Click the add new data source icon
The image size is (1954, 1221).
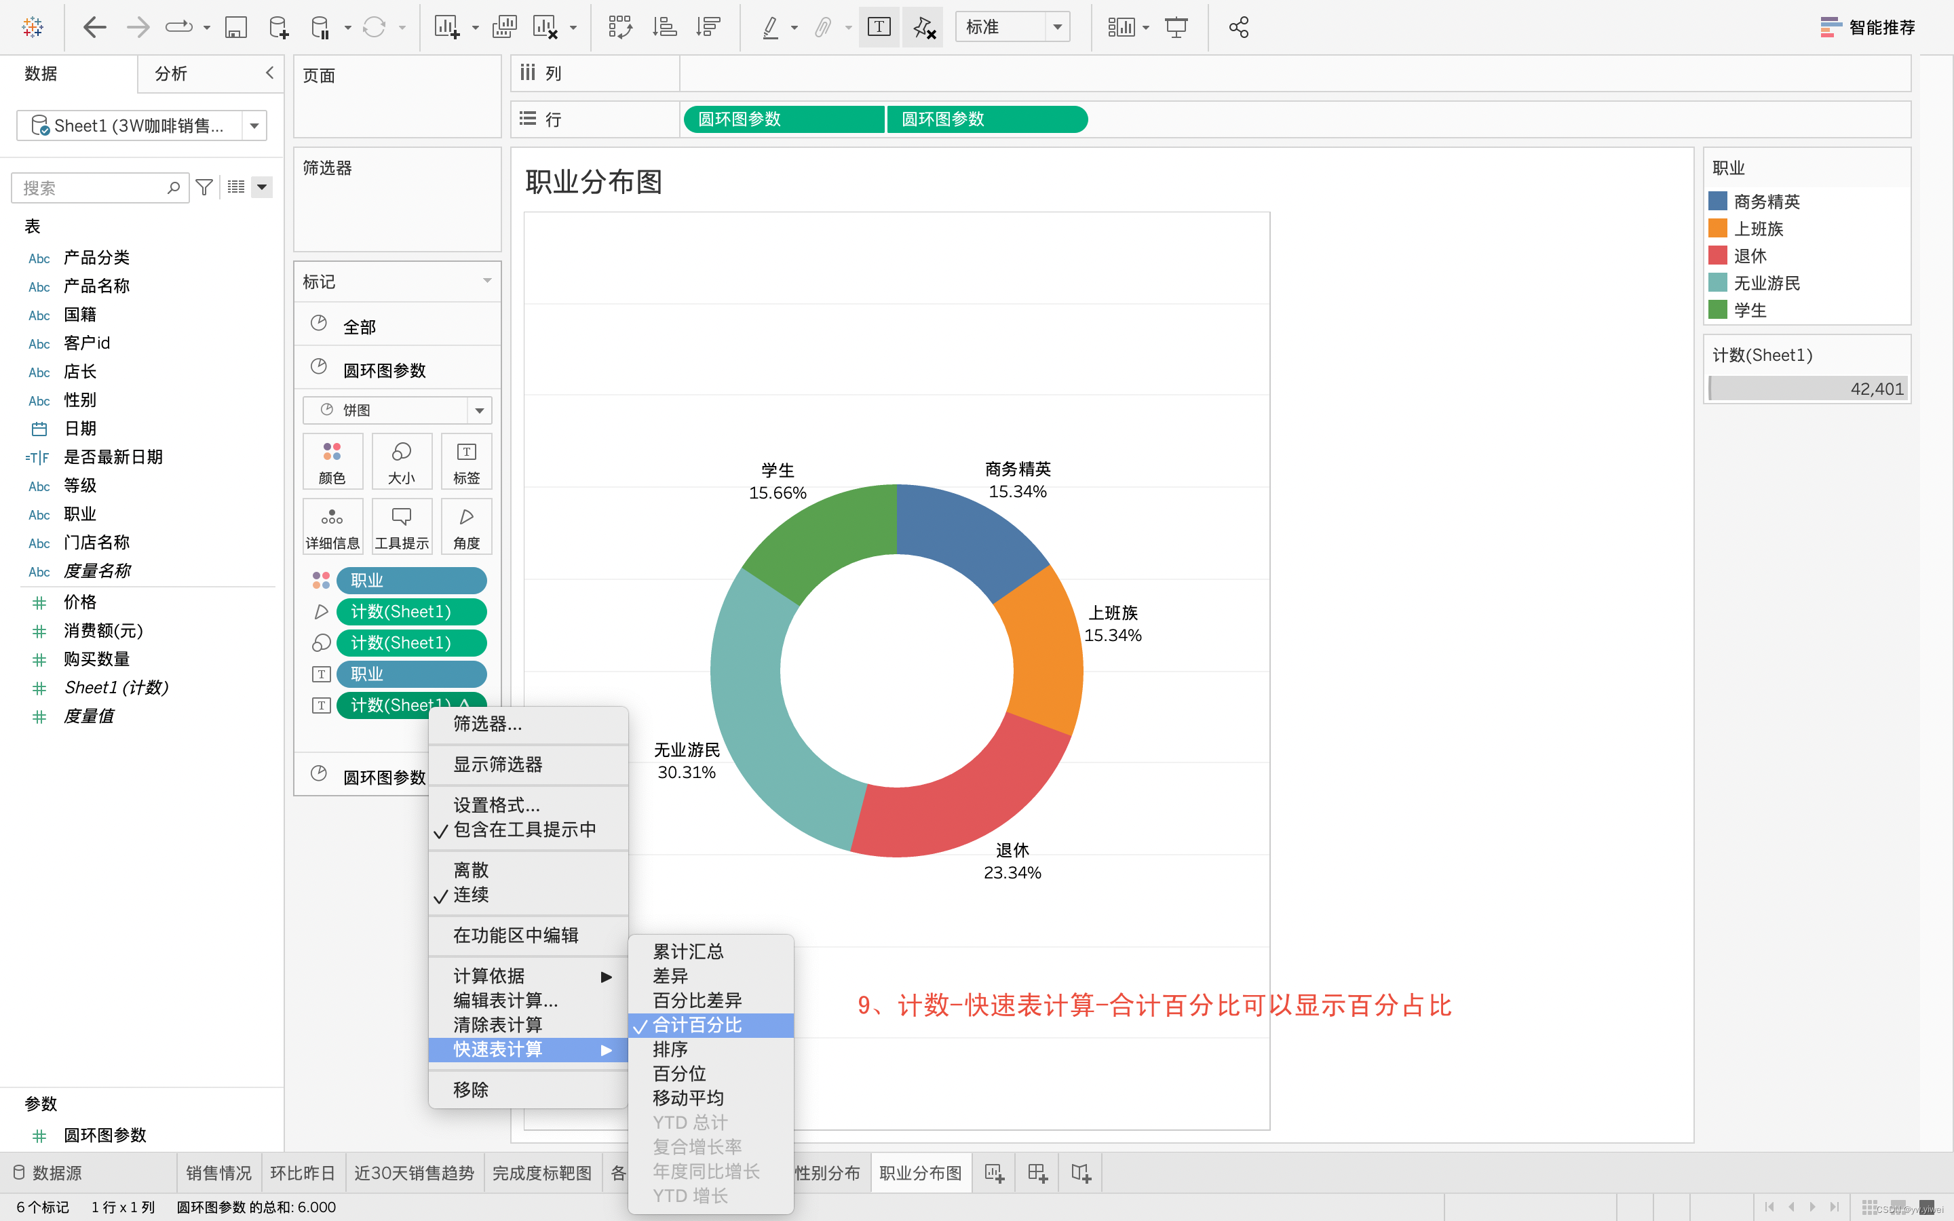click(x=279, y=27)
